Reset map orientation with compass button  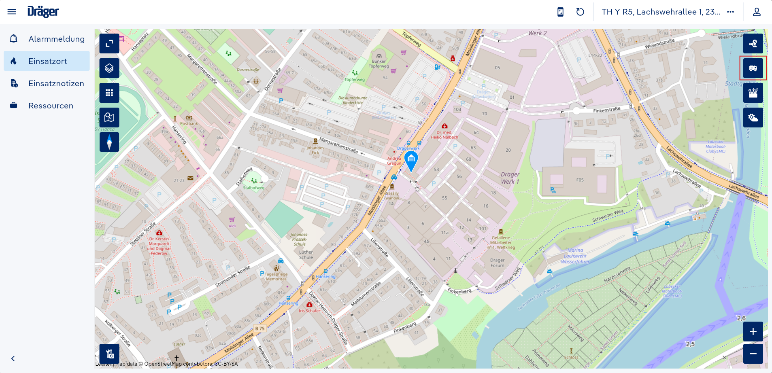pos(109,142)
